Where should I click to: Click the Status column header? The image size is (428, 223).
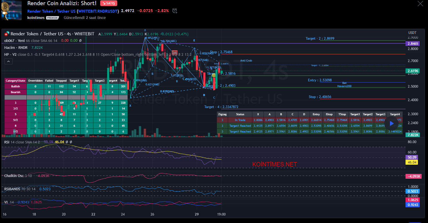[x=240, y=114]
